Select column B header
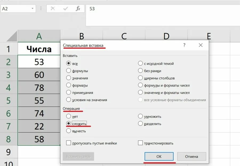This screenshot has width=240, height=166. pyautogui.click(x=82, y=35)
